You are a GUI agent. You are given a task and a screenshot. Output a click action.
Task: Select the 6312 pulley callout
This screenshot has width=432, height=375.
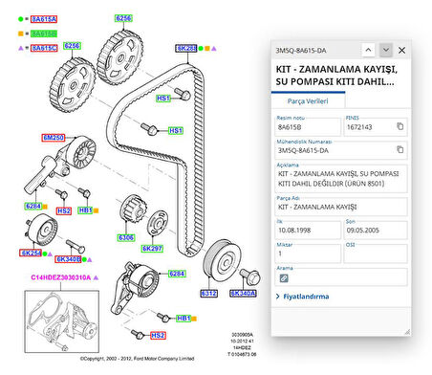[209, 293]
